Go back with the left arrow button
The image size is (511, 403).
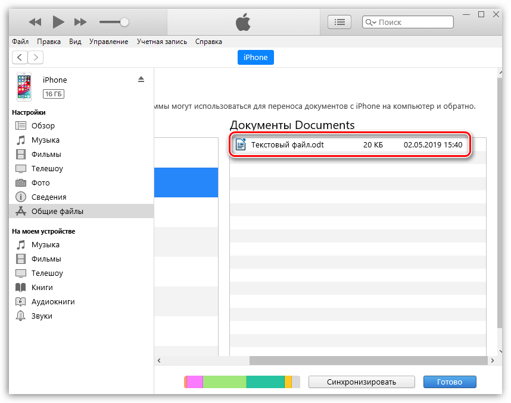[20, 57]
